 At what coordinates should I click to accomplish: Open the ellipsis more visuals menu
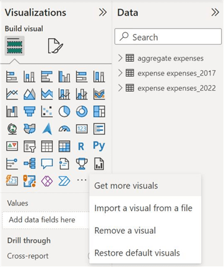[x=81, y=180]
